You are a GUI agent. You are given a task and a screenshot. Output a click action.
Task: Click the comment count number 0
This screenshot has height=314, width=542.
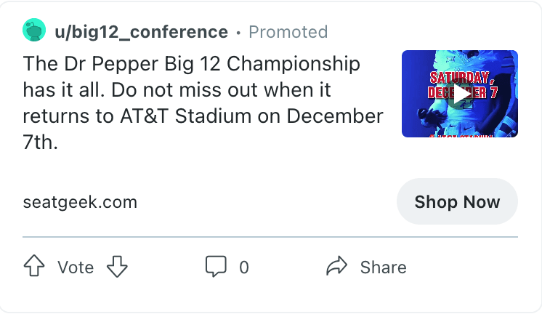pyautogui.click(x=244, y=267)
